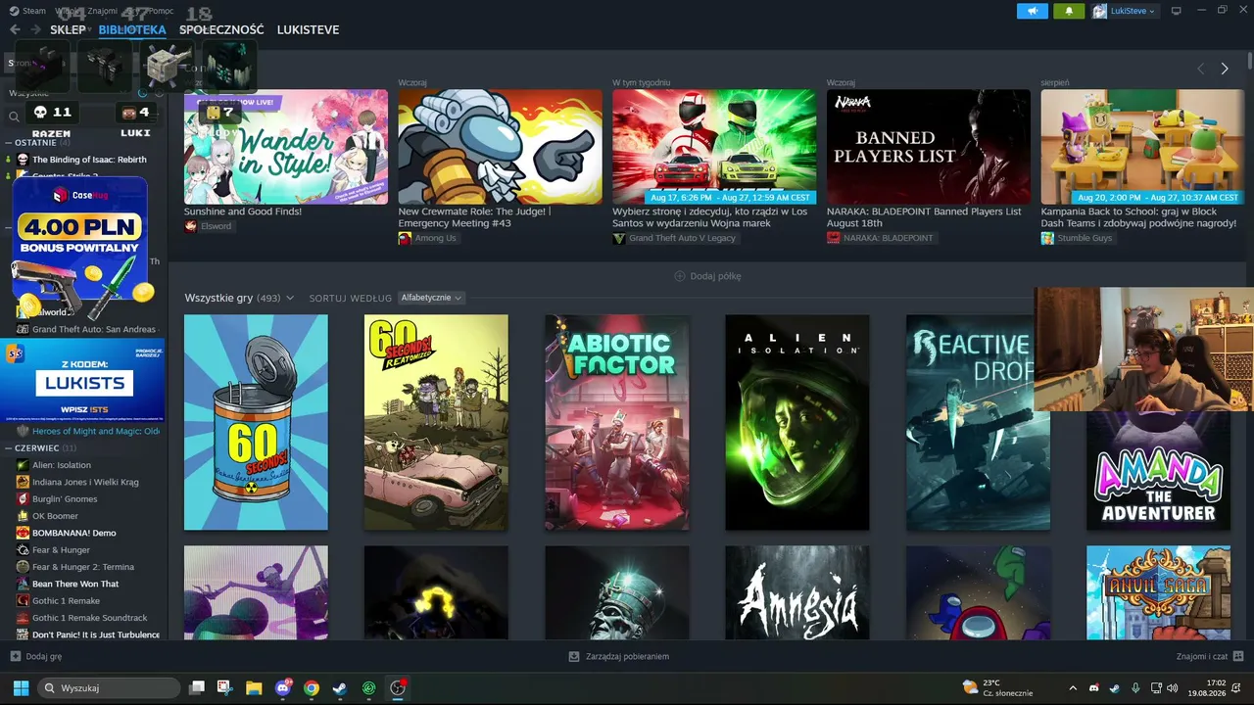Image resolution: width=1254 pixels, height=705 pixels.
Task: Launch Snipping Tool from the taskbar
Action: click(225, 687)
